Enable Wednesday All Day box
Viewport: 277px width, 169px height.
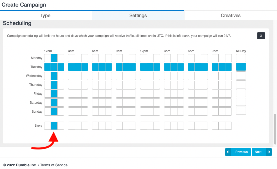point(241,76)
